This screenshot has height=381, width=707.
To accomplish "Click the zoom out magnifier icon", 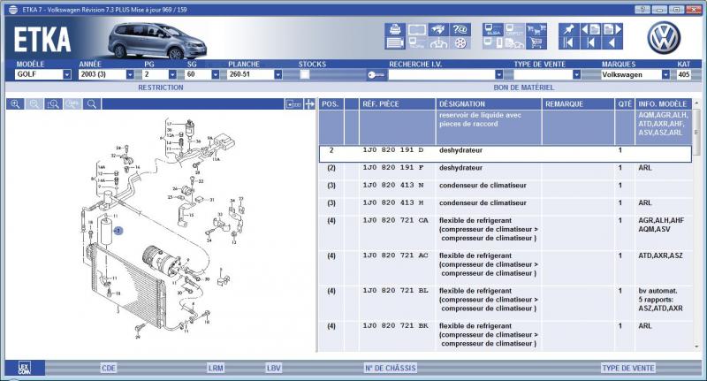I will point(34,104).
